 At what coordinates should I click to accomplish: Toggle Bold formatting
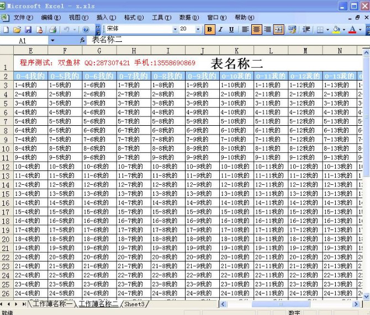pos(209,29)
